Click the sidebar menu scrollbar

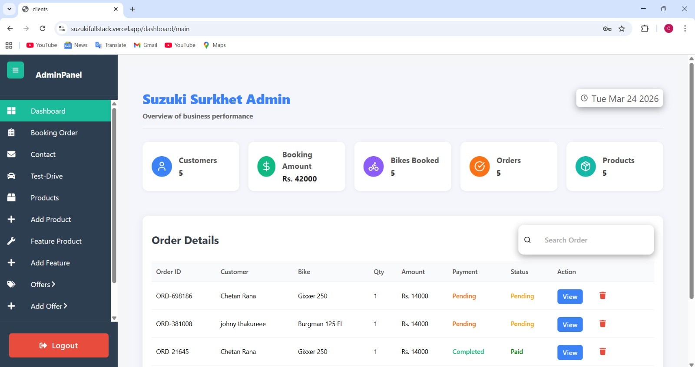[114, 195]
